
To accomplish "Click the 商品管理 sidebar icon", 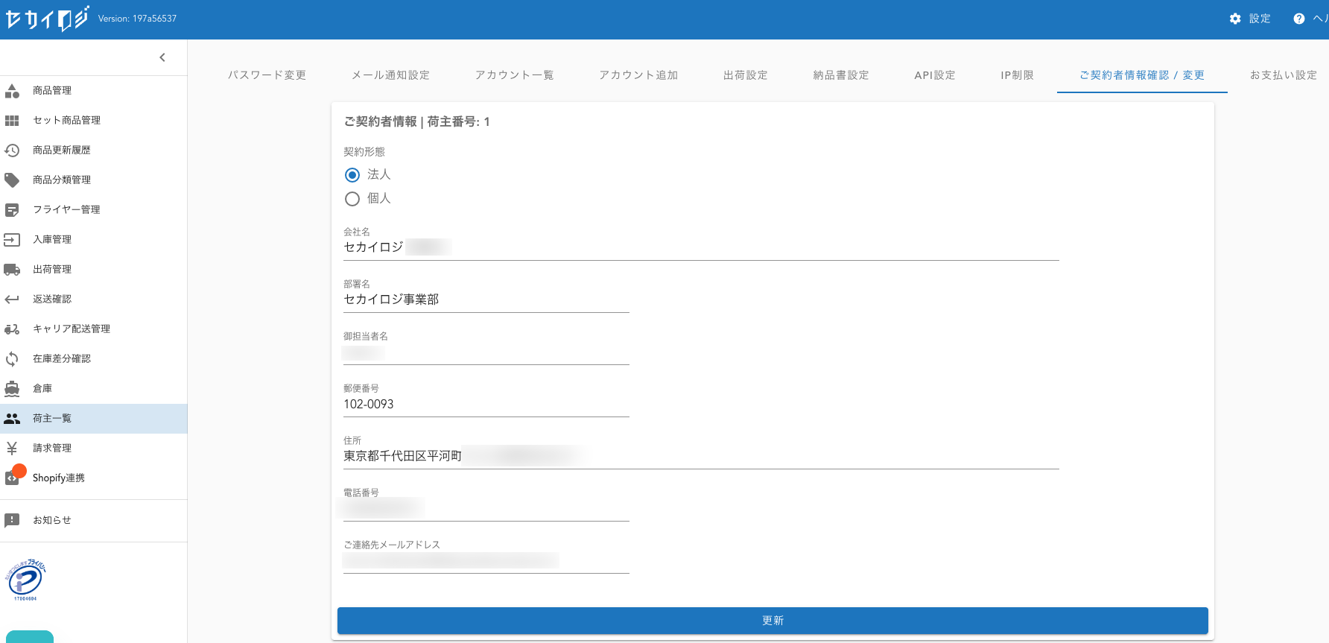I will coord(12,91).
